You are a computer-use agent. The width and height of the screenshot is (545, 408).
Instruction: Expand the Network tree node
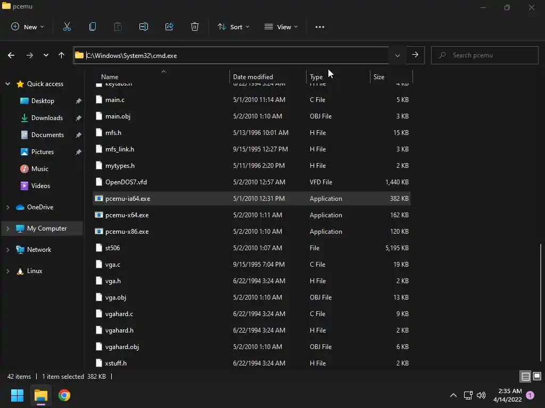pos(7,250)
